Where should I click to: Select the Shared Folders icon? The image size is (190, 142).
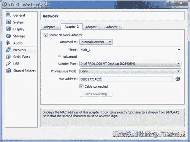[8, 71]
